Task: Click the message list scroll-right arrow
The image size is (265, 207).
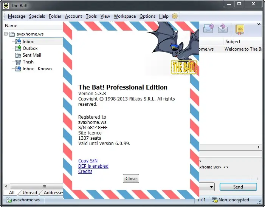Action: pyautogui.click(x=259, y=147)
